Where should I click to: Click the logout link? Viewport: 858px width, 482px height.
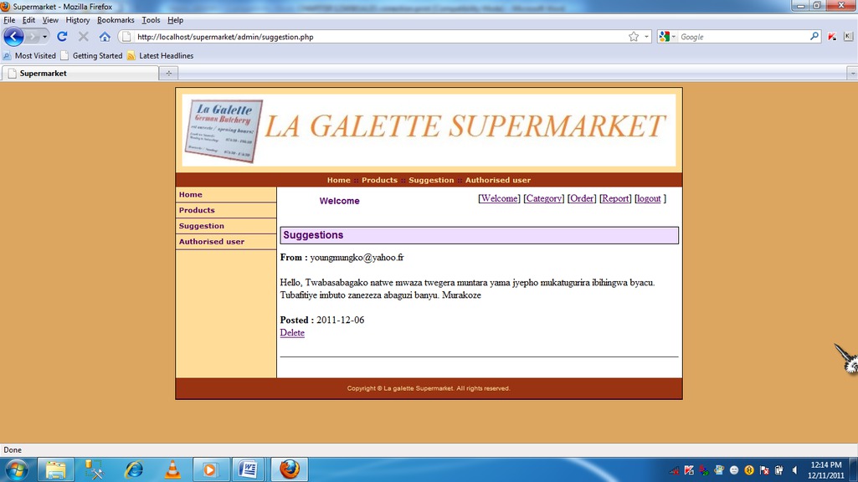coord(649,199)
